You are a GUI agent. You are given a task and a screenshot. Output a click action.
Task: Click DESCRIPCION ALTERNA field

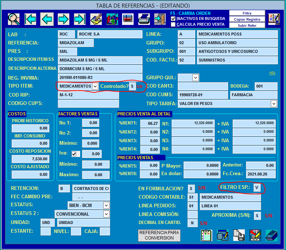click(x=100, y=69)
